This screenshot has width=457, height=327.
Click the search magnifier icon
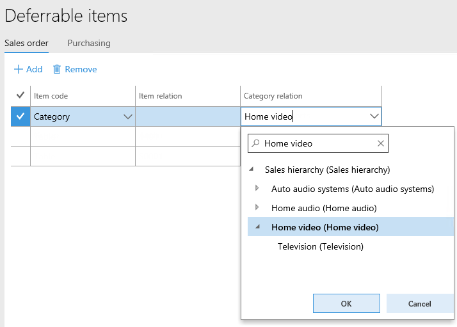pyautogui.click(x=255, y=144)
